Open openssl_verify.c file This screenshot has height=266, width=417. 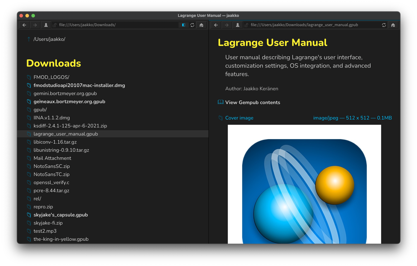tap(51, 183)
